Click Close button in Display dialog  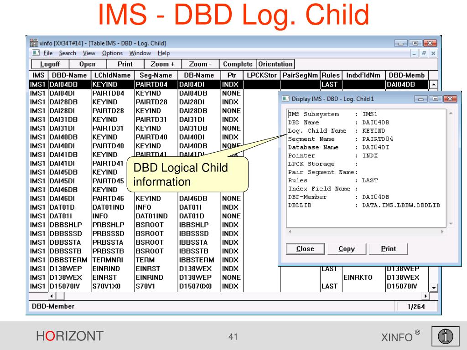[305, 249]
